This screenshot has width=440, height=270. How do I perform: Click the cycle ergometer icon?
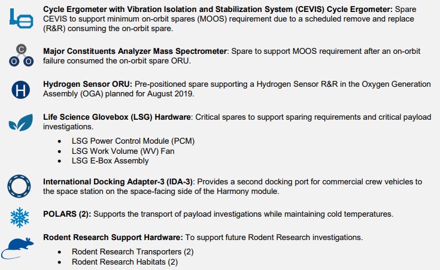tap(22, 19)
